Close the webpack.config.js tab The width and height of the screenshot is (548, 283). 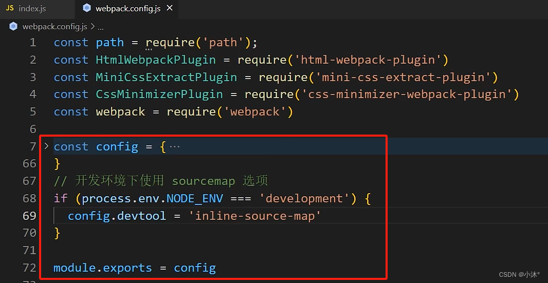pos(170,8)
